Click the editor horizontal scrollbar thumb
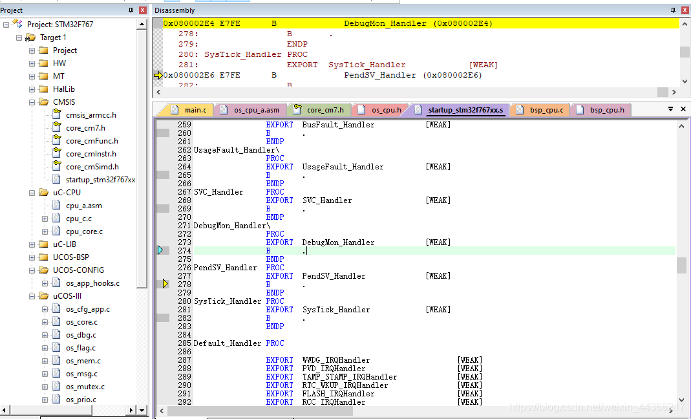This screenshot has width=691, height=419. pyautogui.click(x=260, y=410)
